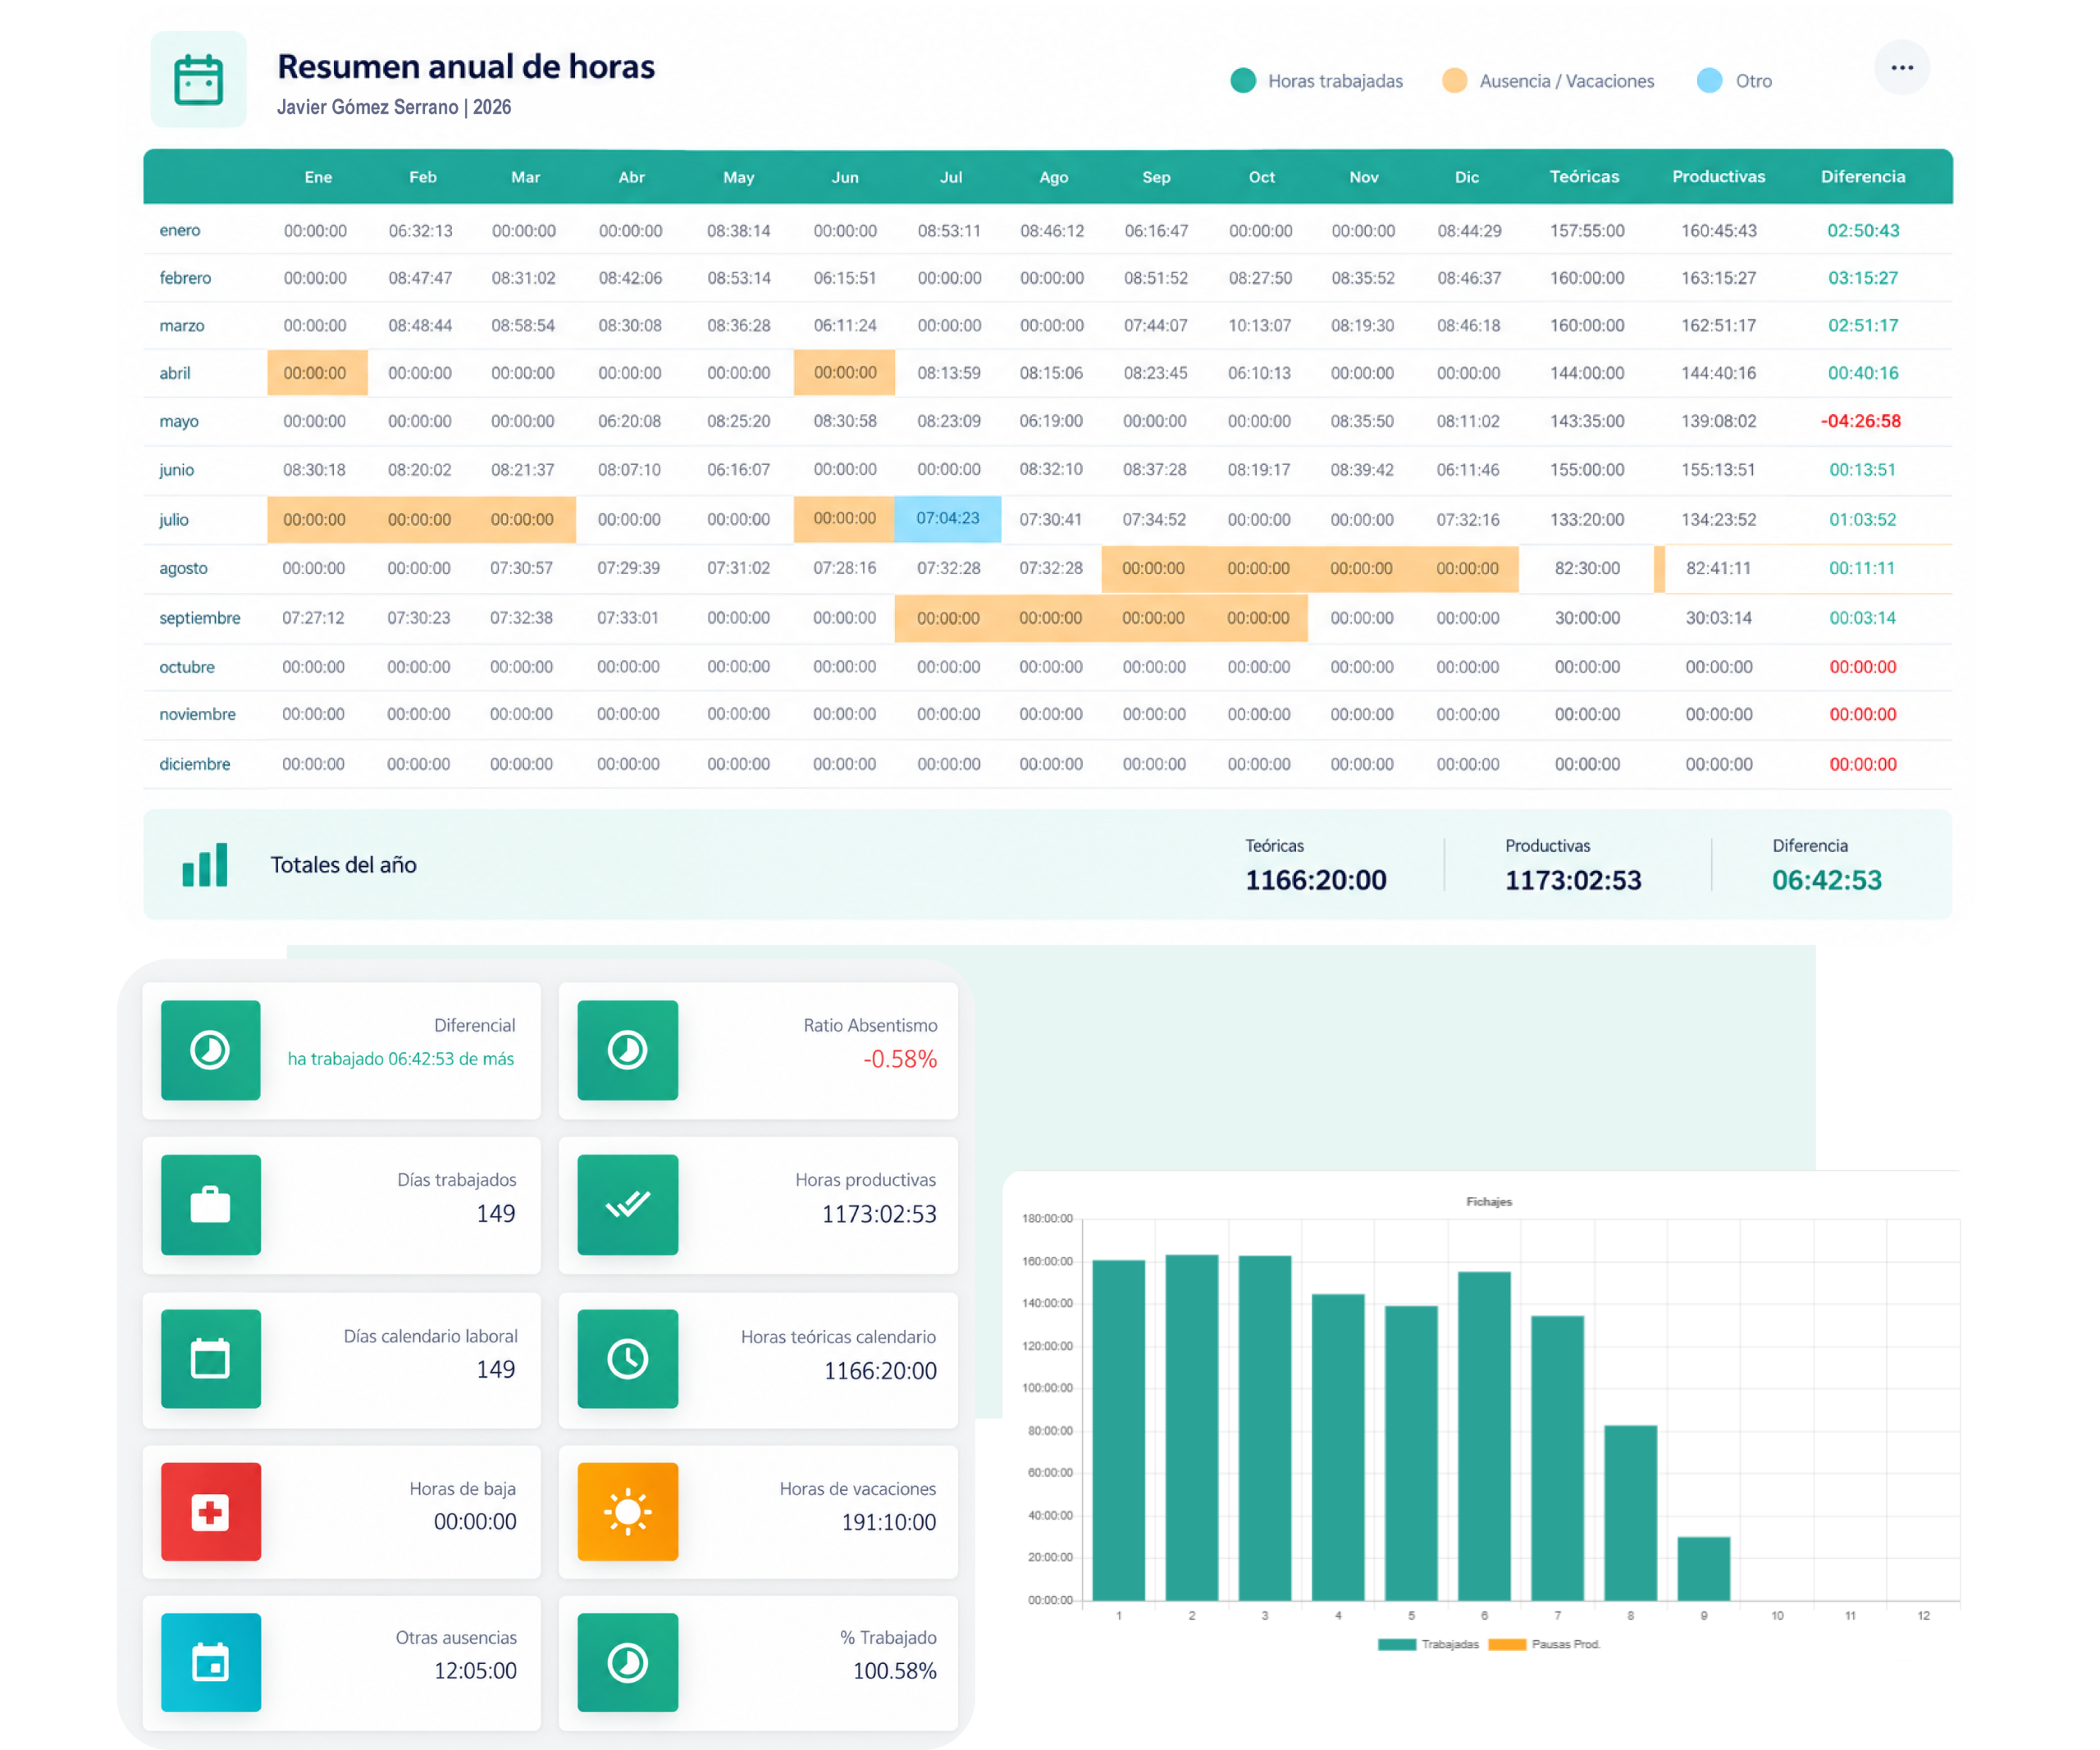Toggle the Trabajadas series in chart legend
2100x1750 pixels.
[x=1427, y=1644]
